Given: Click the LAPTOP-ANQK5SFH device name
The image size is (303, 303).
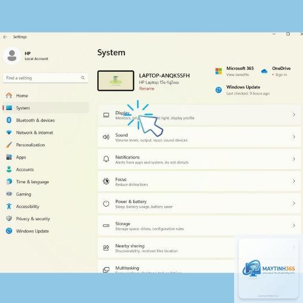Looking at the screenshot, I should [164, 75].
